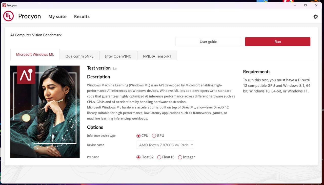Start the benchmark with Run button
The image size is (324, 185).
[x=278, y=42]
